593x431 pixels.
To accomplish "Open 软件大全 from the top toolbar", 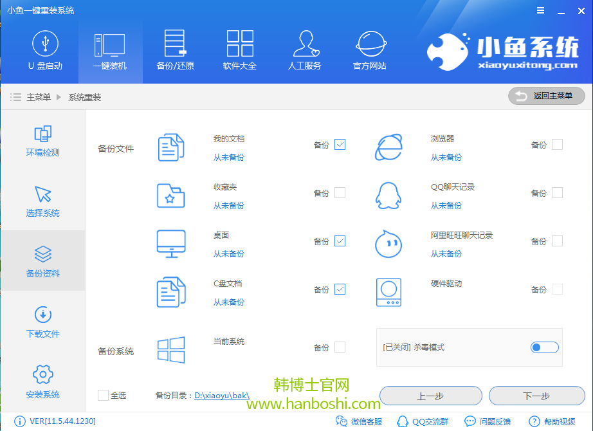I will click(239, 50).
